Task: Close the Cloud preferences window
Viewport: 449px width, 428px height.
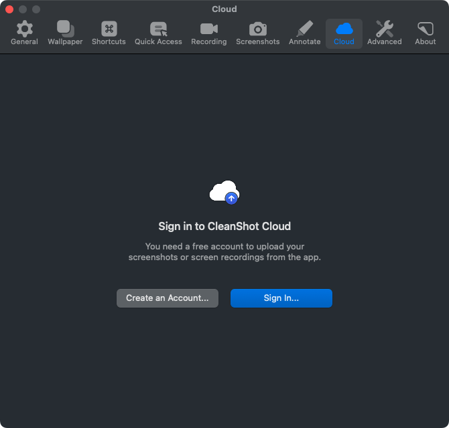Action: (x=9, y=9)
